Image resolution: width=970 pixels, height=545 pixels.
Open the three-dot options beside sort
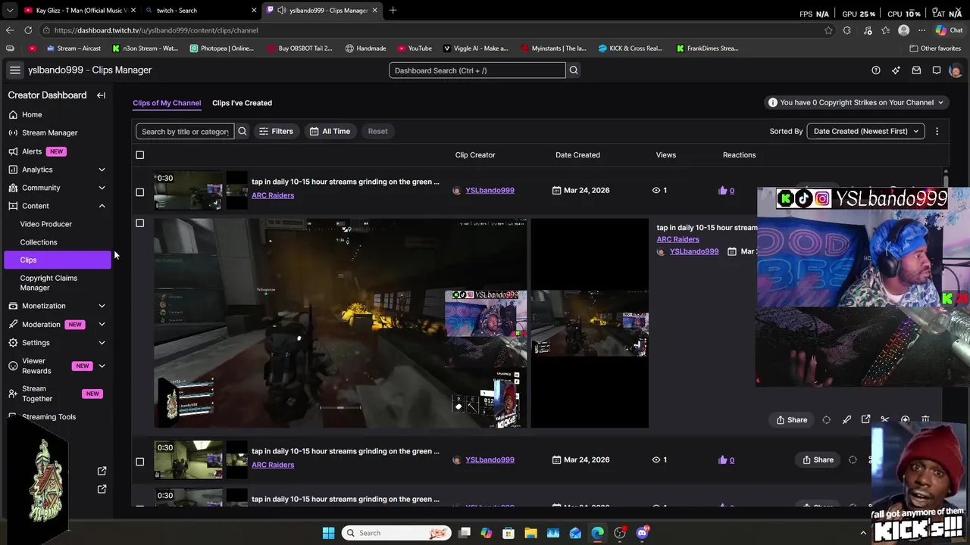click(x=937, y=131)
